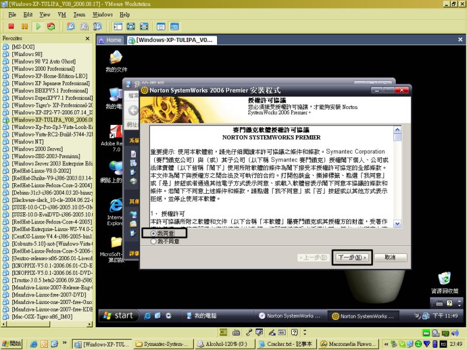Click the Take Snapshot toolbar icon
Viewport: 467px width, 350px height.
[71, 26]
